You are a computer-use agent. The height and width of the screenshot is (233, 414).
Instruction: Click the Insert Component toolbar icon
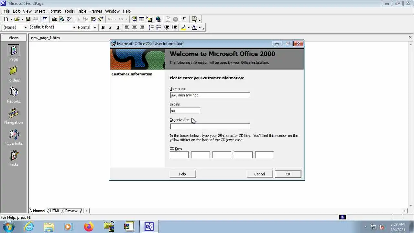[134, 19]
